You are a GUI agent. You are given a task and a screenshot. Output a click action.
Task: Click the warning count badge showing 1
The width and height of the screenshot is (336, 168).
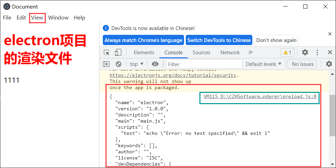pyautogui.click(x=288, y=53)
